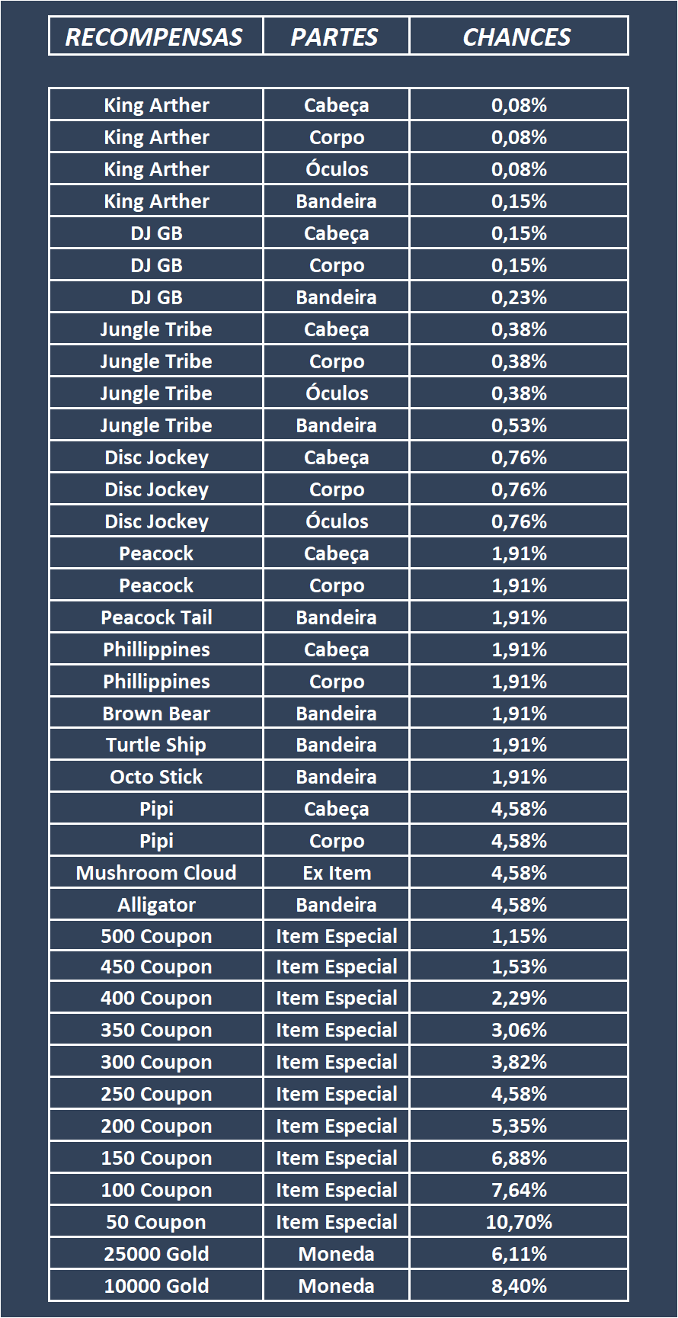
Task: Select the 50 Coupon reward cell
Action: (156, 1222)
